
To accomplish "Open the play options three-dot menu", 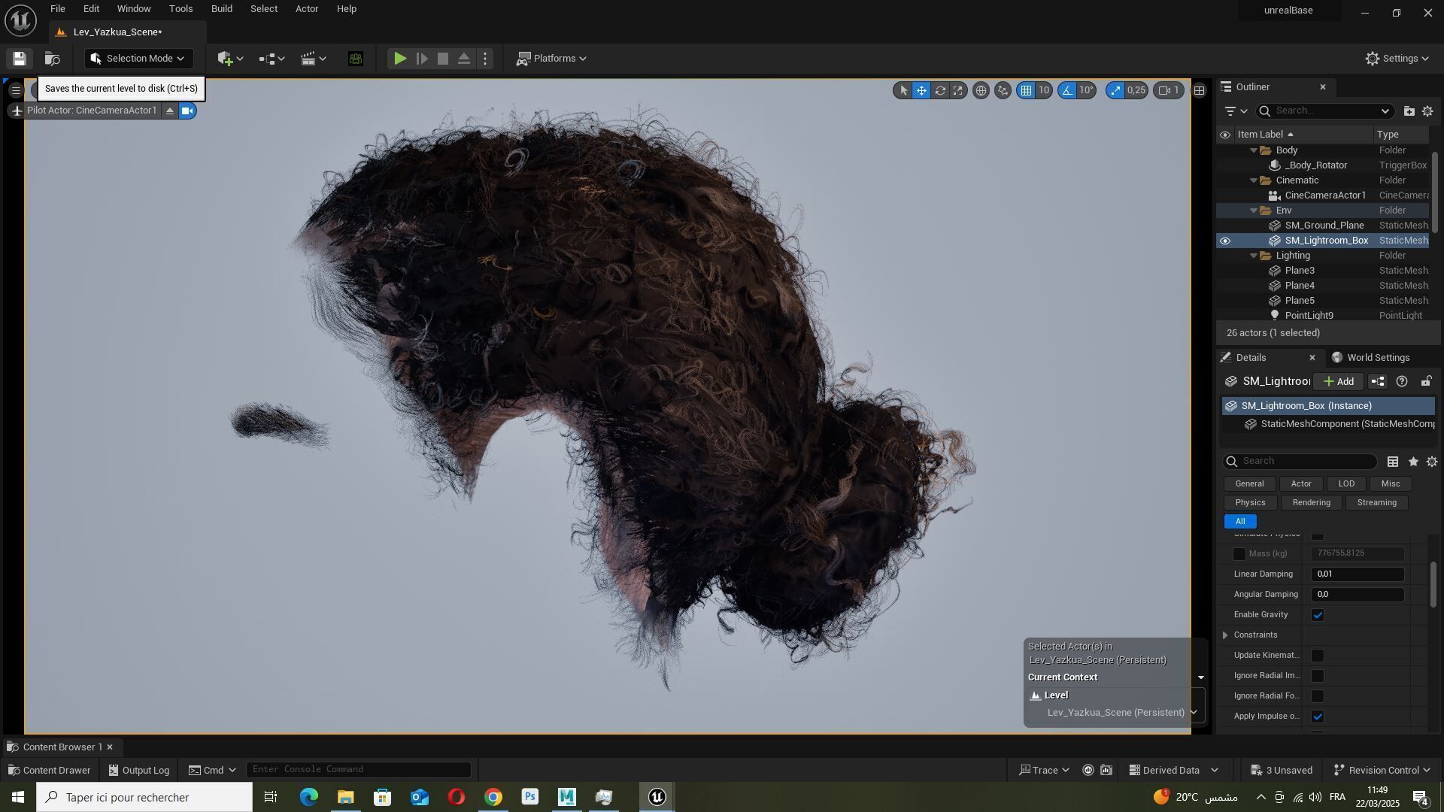I will 485,59.
